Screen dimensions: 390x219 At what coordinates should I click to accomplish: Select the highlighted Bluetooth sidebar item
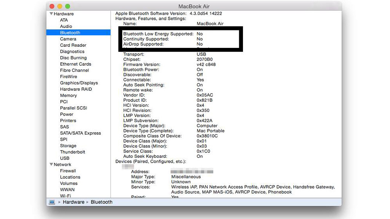78,33
